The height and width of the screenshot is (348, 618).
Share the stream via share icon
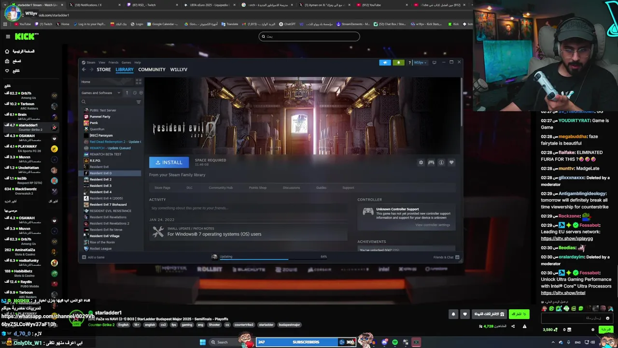tap(513, 326)
